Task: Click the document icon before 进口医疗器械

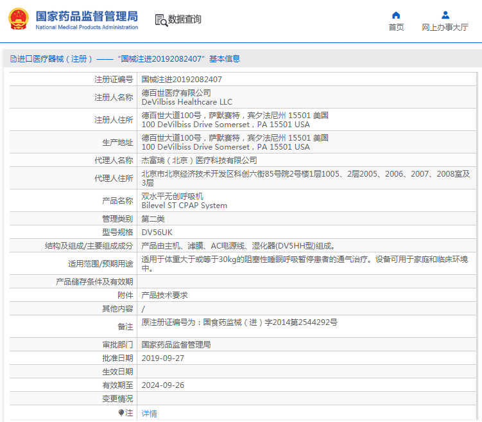Action: point(13,59)
